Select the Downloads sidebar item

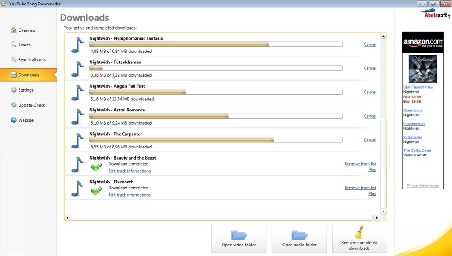tap(28, 75)
